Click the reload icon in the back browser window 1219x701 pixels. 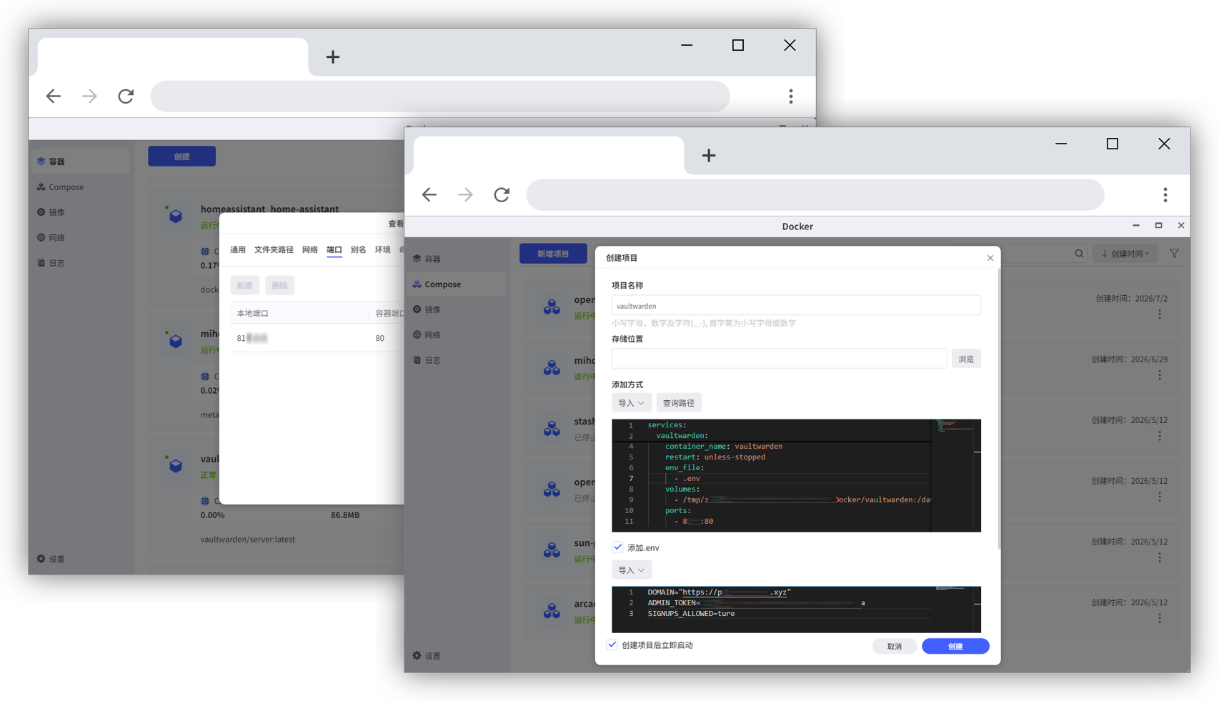[126, 96]
